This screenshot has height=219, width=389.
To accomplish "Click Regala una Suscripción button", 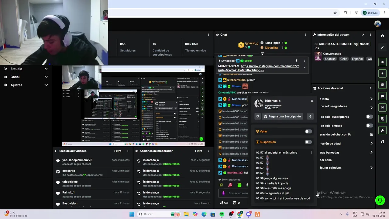I will click(x=282, y=116).
